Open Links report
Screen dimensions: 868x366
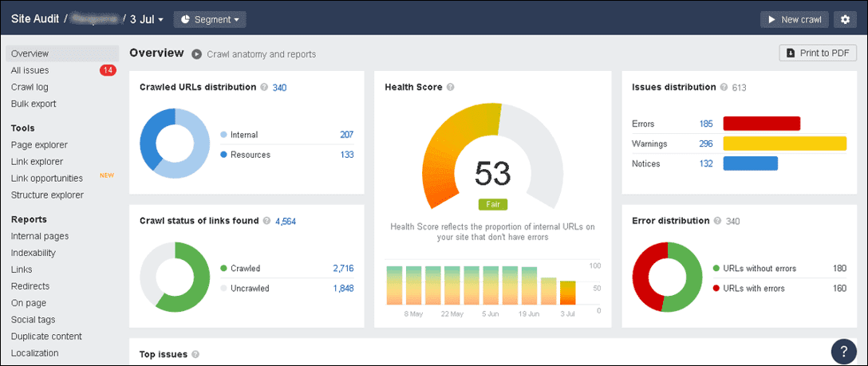22,270
